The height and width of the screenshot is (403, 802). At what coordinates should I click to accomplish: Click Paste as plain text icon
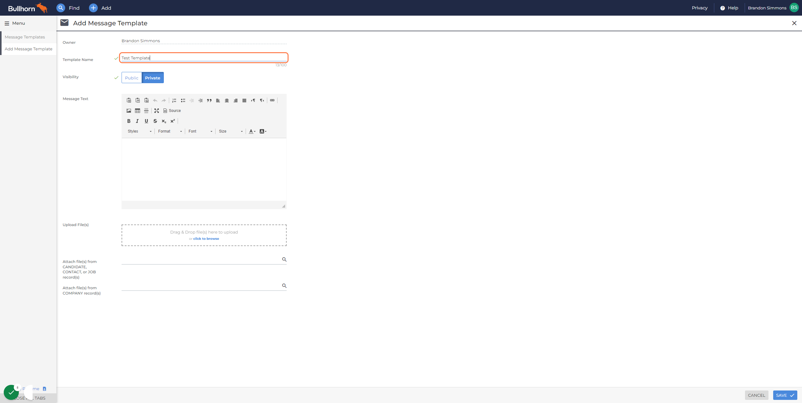pos(138,100)
